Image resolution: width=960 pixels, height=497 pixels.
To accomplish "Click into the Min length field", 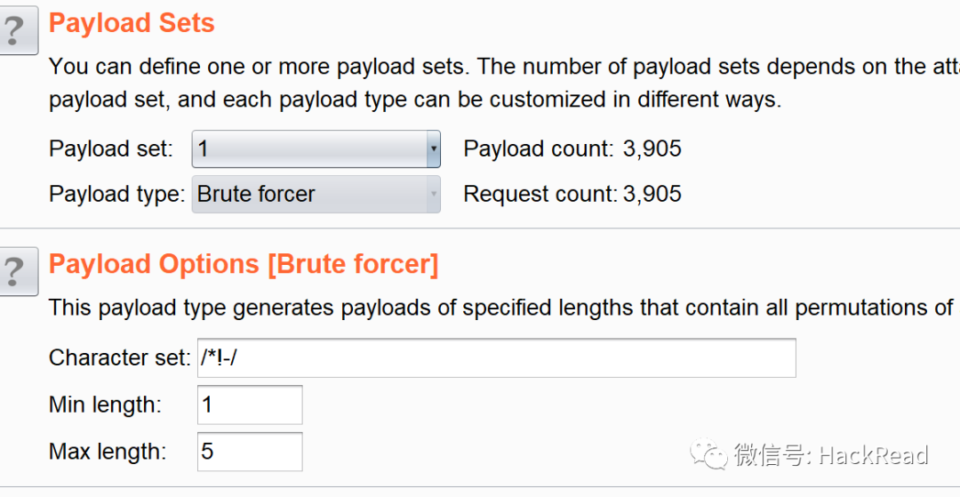I will point(250,405).
